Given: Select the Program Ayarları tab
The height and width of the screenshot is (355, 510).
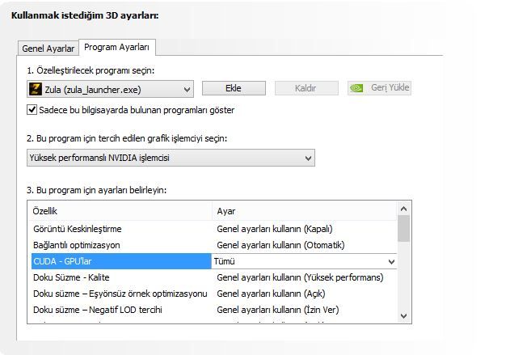Looking at the screenshot, I should click(116, 47).
